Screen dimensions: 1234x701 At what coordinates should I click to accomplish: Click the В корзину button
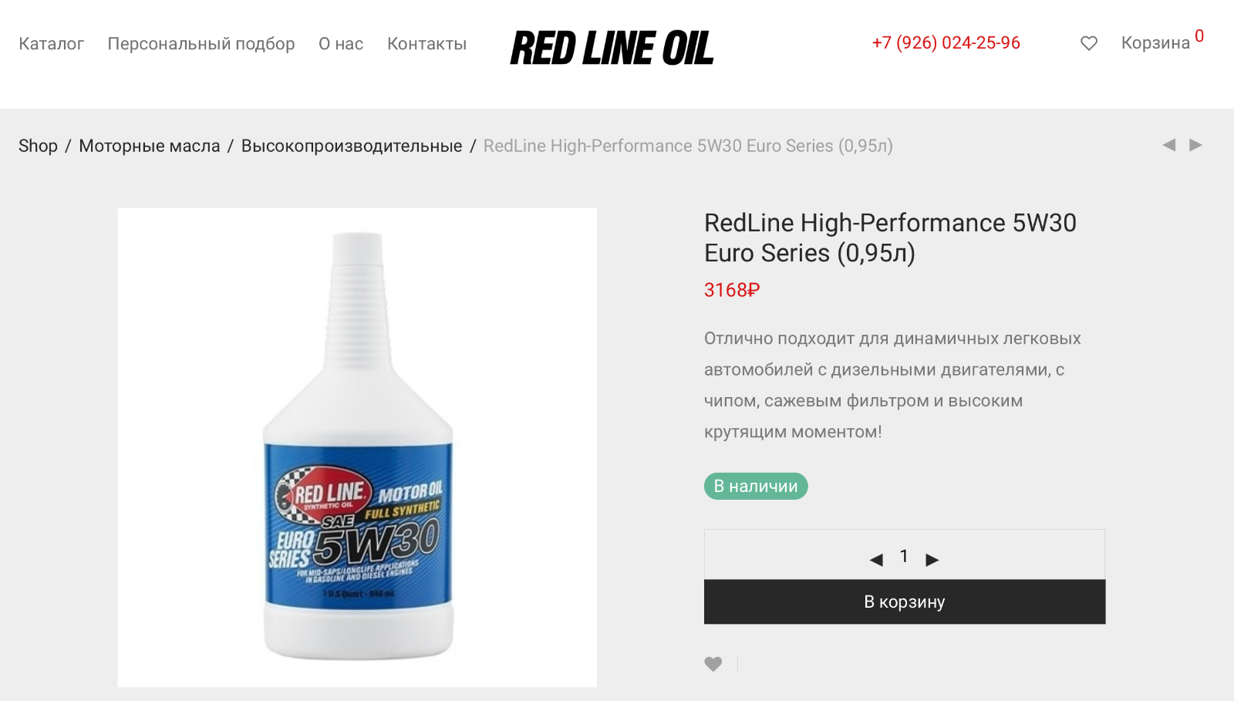(x=905, y=602)
